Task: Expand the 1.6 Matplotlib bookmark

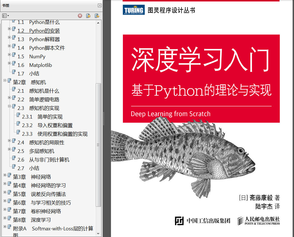Action: [9, 63]
